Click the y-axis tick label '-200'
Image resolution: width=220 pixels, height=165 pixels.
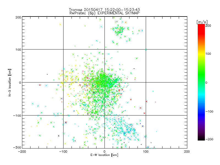tap(17, 147)
